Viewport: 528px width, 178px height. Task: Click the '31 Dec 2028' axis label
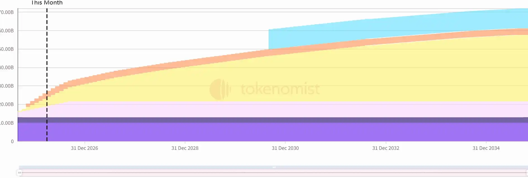tap(185, 148)
